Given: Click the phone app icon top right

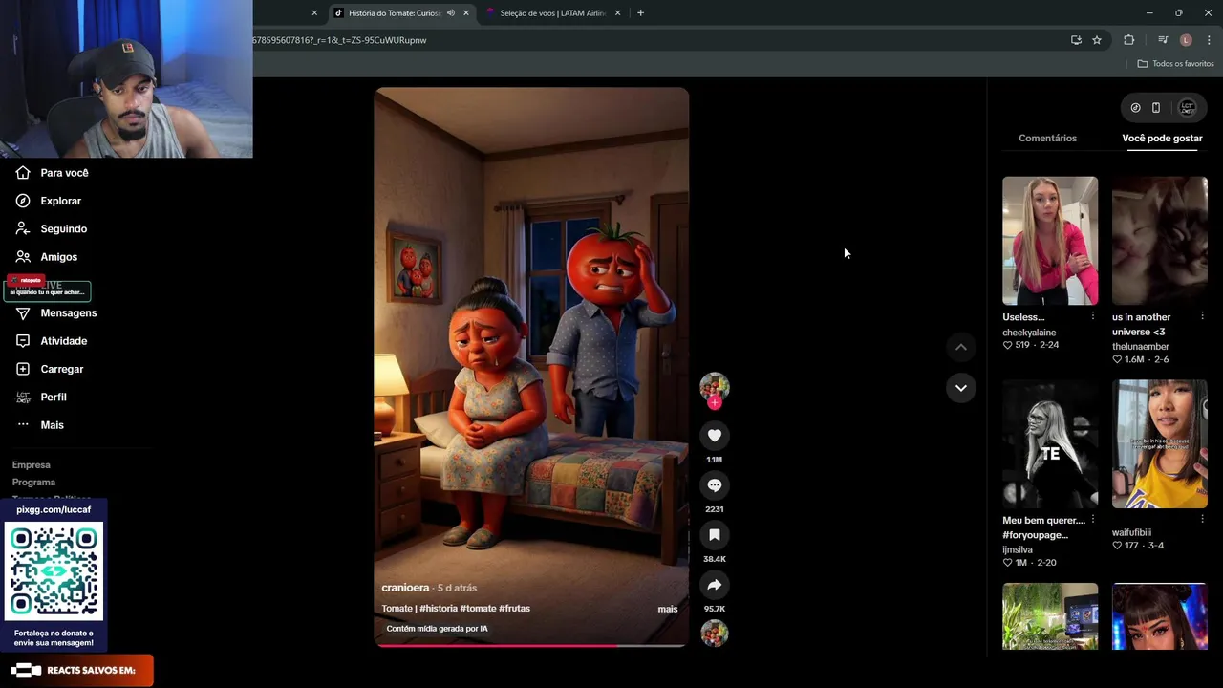Looking at the screenshot, I should click(x=1156, y=108).
